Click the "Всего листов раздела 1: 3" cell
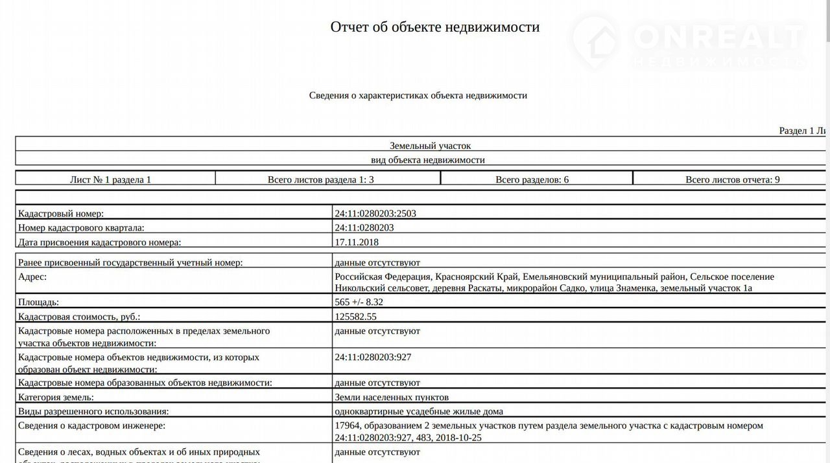This screenshot has width=830, height=463. 320,179
